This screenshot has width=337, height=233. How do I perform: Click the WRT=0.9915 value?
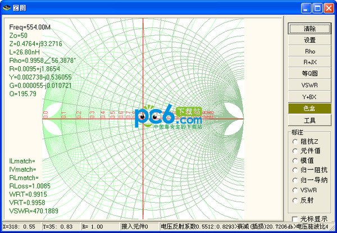coord(28,194)
